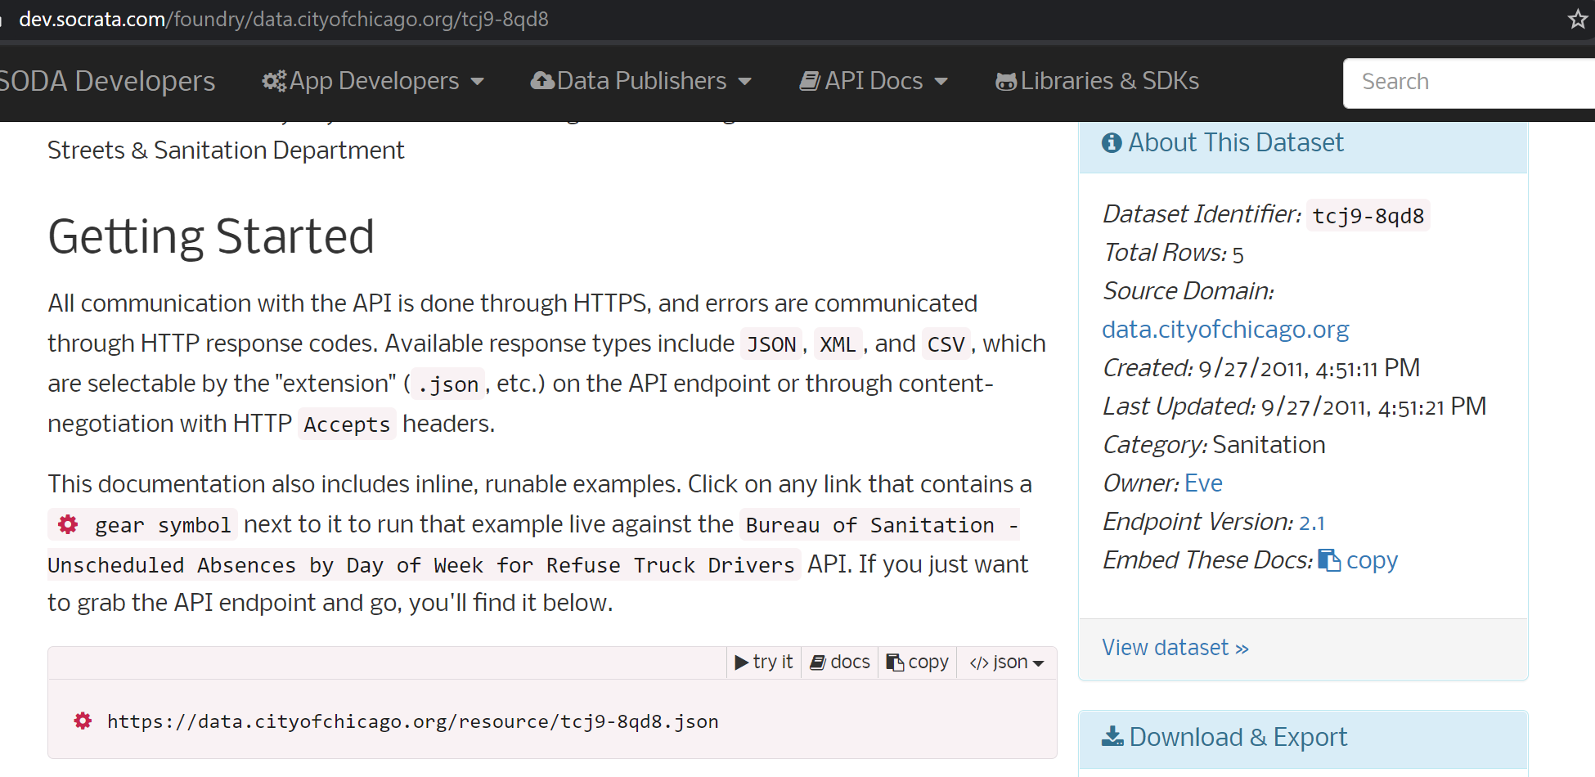Open the Data Publishers menu
The width and height of the screenshot is (1595, 777).
pyautogui.click(x=642, y=80)
